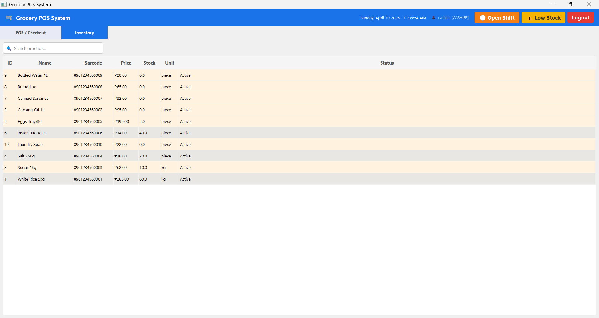The image size is (599, 318).
Task: Click the 20.0 stock value for Salt
Action: pyautogui.click(x=143, y=156)
